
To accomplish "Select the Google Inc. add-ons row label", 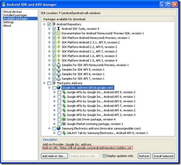I will tap(87, 87).
